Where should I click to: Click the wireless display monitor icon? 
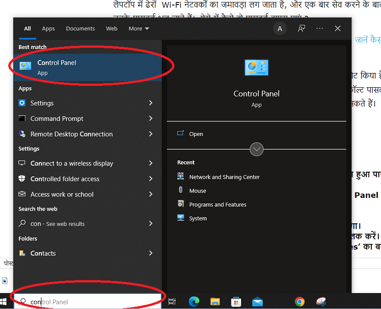22,163
